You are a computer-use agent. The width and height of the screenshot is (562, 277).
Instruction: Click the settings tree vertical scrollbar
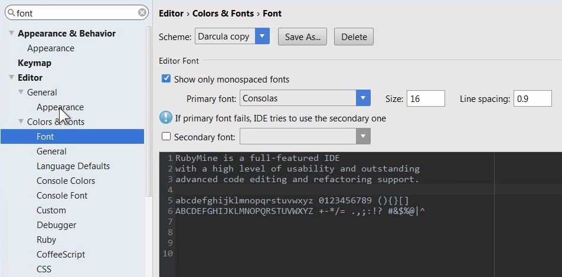coord(149,111)
